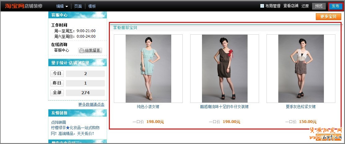Click the 夏季灰色松紧女裙 product title
Image resolution: width=345 pixels, height=144 pixels.
tap(301, 107)
